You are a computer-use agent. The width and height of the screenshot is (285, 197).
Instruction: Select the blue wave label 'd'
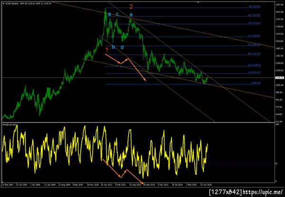tap(122, 47)
